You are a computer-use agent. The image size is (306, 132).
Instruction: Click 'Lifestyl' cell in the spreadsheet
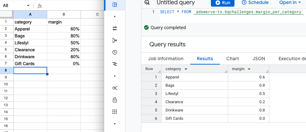click(x=30, y=43)
